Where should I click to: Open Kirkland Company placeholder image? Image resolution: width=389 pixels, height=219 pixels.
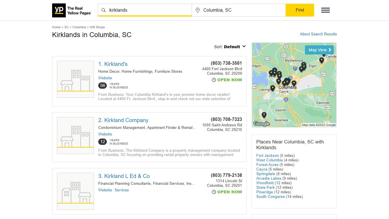coord(75,135)
